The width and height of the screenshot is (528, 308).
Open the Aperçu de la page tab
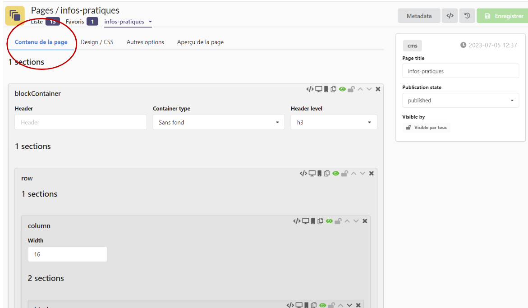click(200, 42)
